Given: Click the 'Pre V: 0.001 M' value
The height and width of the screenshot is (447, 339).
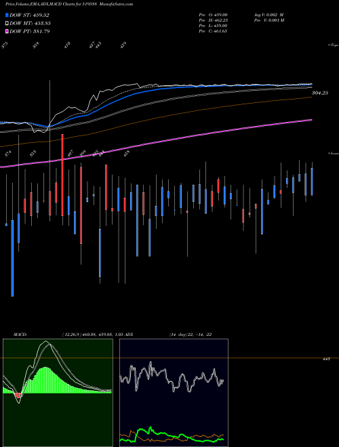Looking at the screenshot, I should [269, 20].
